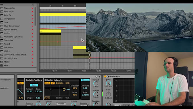Click the Gain knob in Ultra High

(108, 94)
